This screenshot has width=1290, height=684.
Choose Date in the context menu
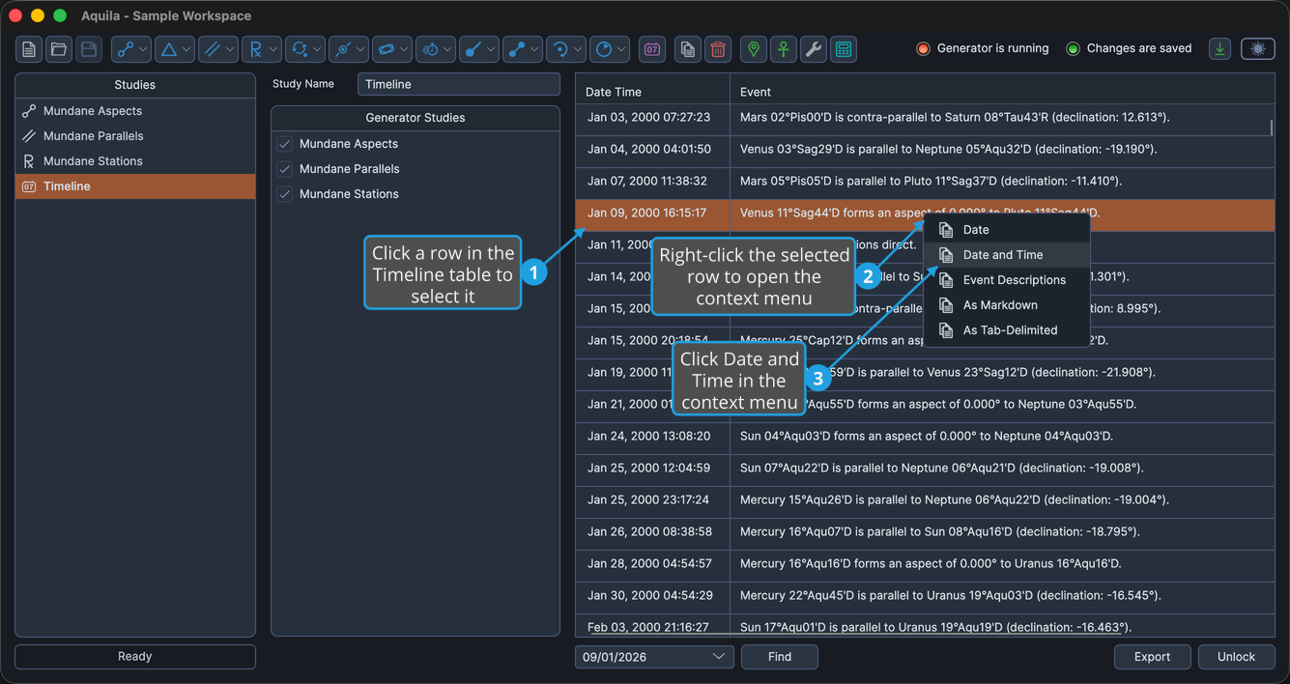(1007, 230)
